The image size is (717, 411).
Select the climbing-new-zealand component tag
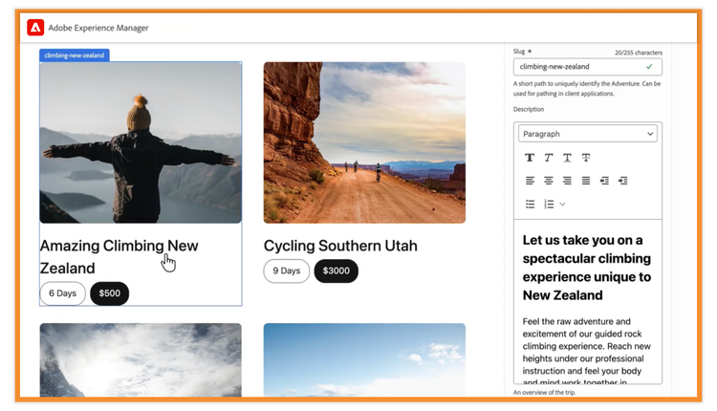pos(75,55)
